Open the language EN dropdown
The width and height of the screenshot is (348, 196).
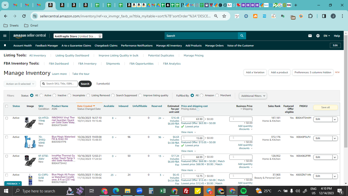tap(327, 36)
